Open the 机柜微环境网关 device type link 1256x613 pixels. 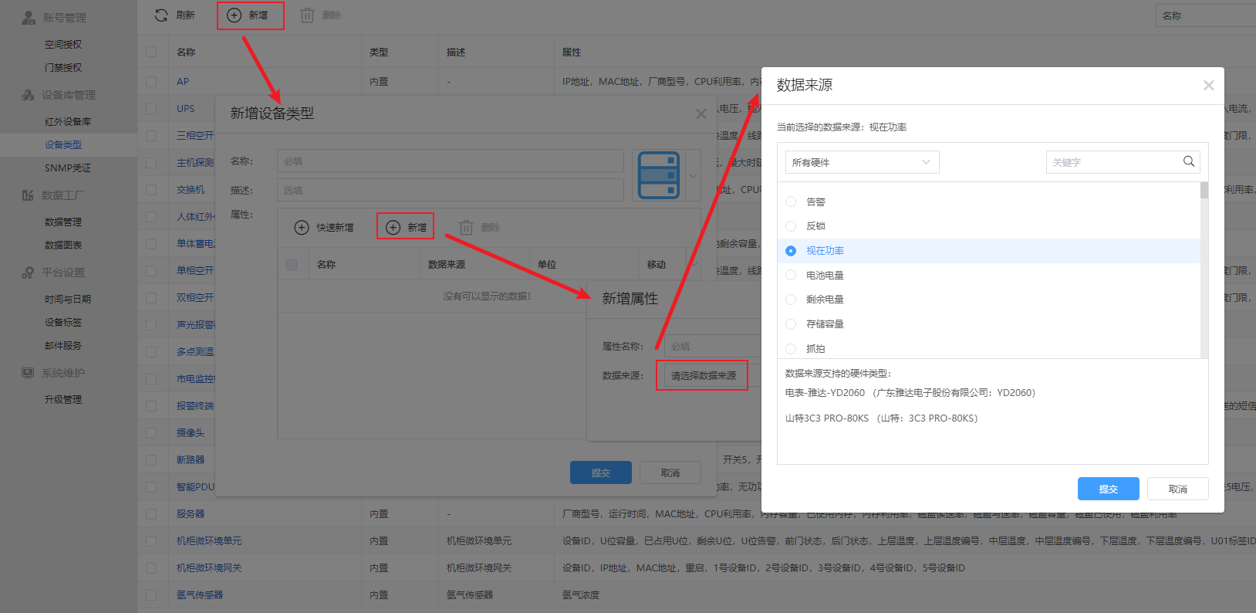[209, 568]
